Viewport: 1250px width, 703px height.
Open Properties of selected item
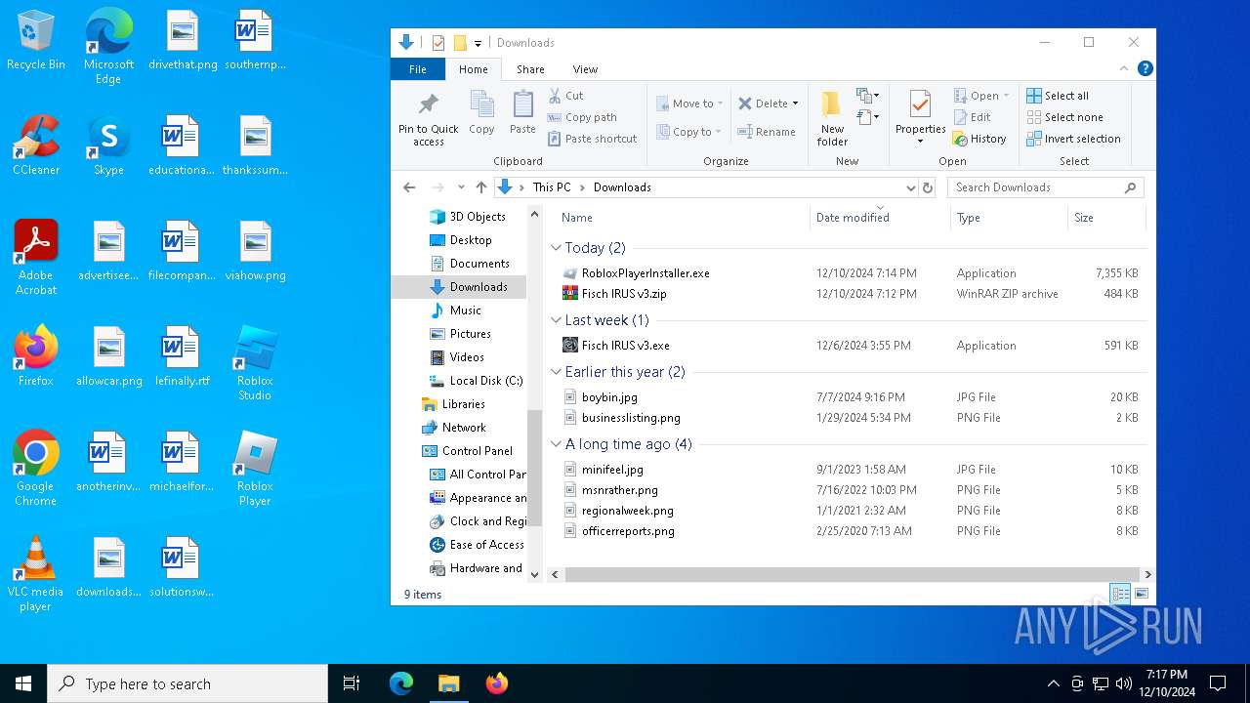tap(921, 117)
